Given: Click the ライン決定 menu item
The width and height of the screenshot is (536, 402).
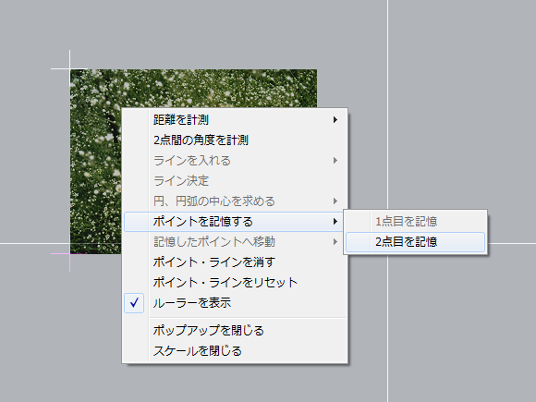Looking at the screenshot, I should pos(235,181).
